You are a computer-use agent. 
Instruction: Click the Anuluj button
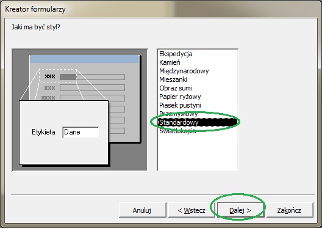pos(142,210)
